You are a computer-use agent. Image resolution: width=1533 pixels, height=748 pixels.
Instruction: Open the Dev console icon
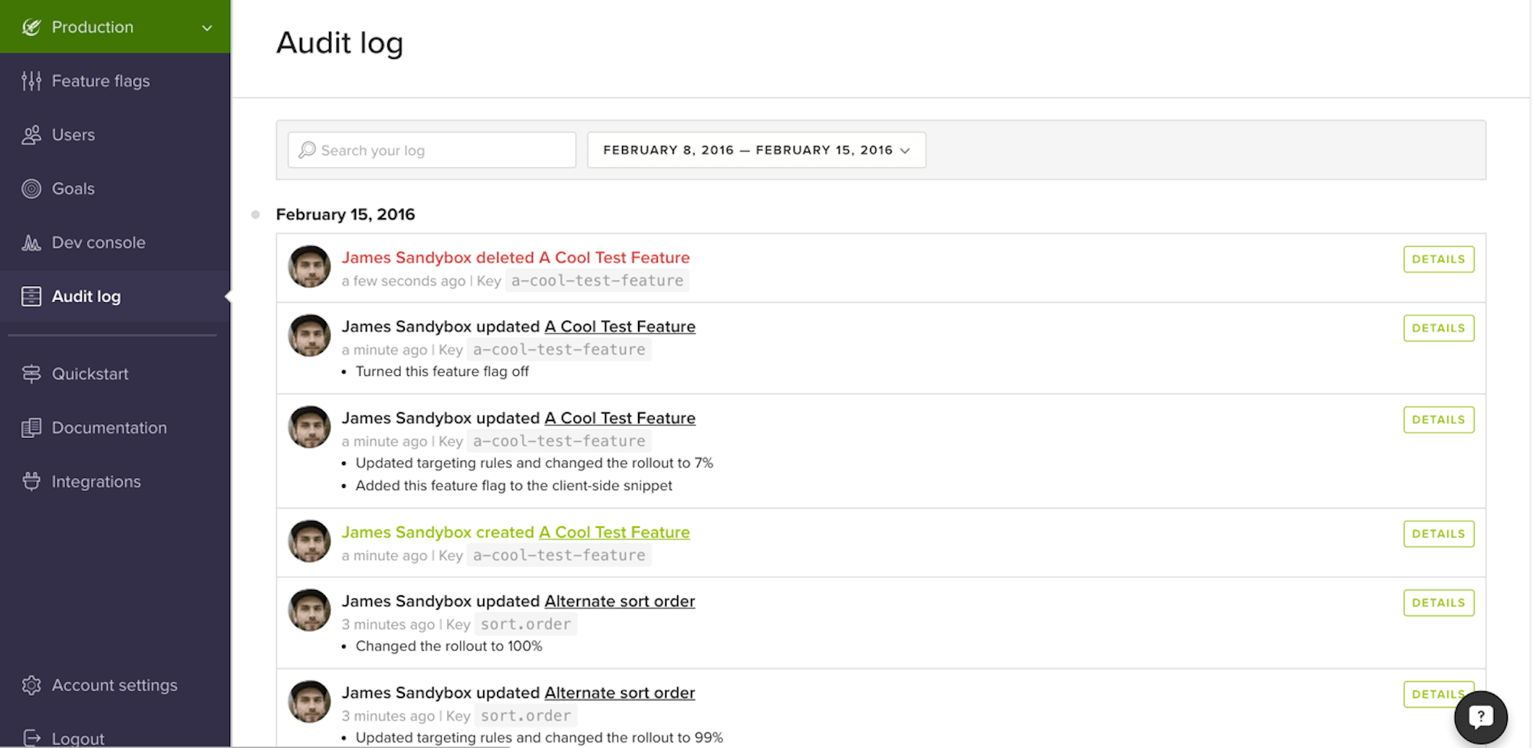point(31,242)
